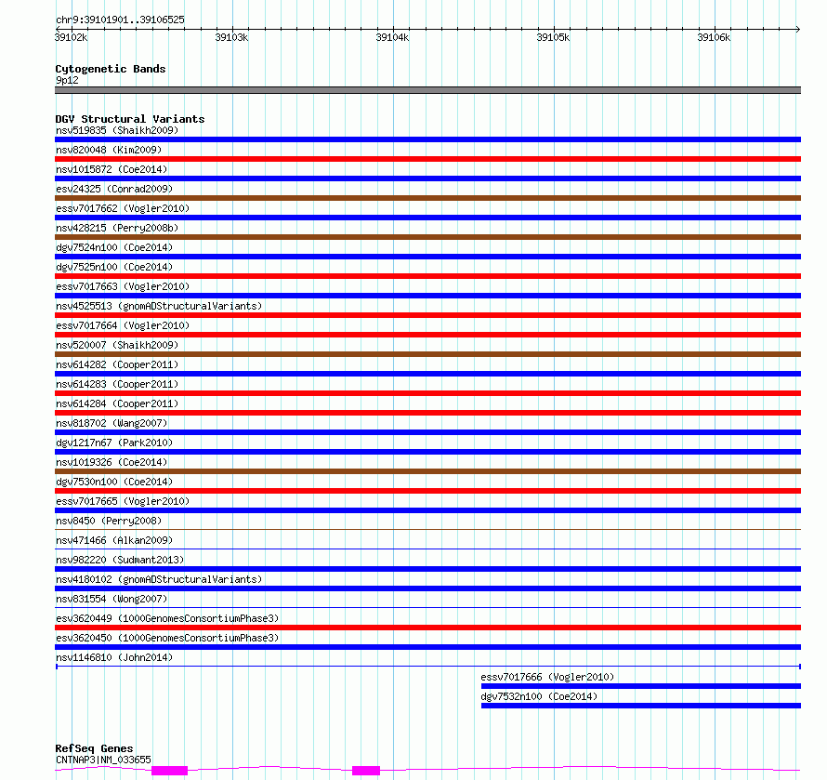This screenshot has width=827, height=780.
Task: Click nsv818702 (Wang2007) label
Action: pyautogui.click(x=112, y=423)
